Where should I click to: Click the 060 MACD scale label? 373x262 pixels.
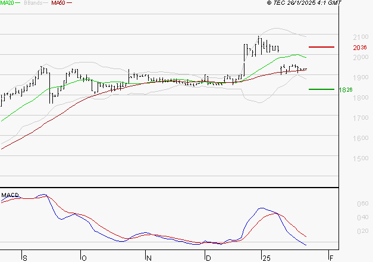click(362, 204)
